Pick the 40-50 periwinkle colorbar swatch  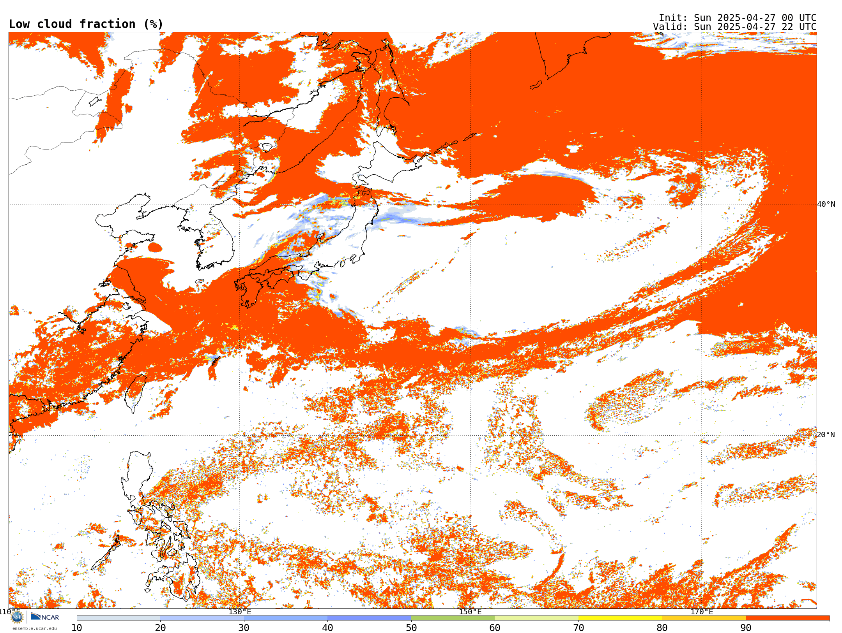coord(369,618)
